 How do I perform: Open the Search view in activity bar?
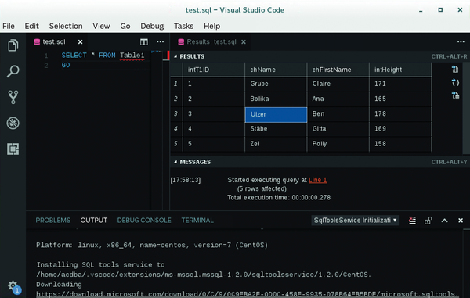(13, 71)
